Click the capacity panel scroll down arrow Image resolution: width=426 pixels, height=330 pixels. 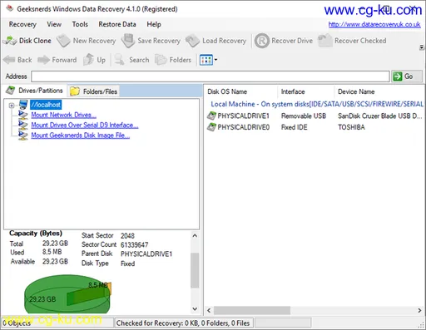[195, 308]
